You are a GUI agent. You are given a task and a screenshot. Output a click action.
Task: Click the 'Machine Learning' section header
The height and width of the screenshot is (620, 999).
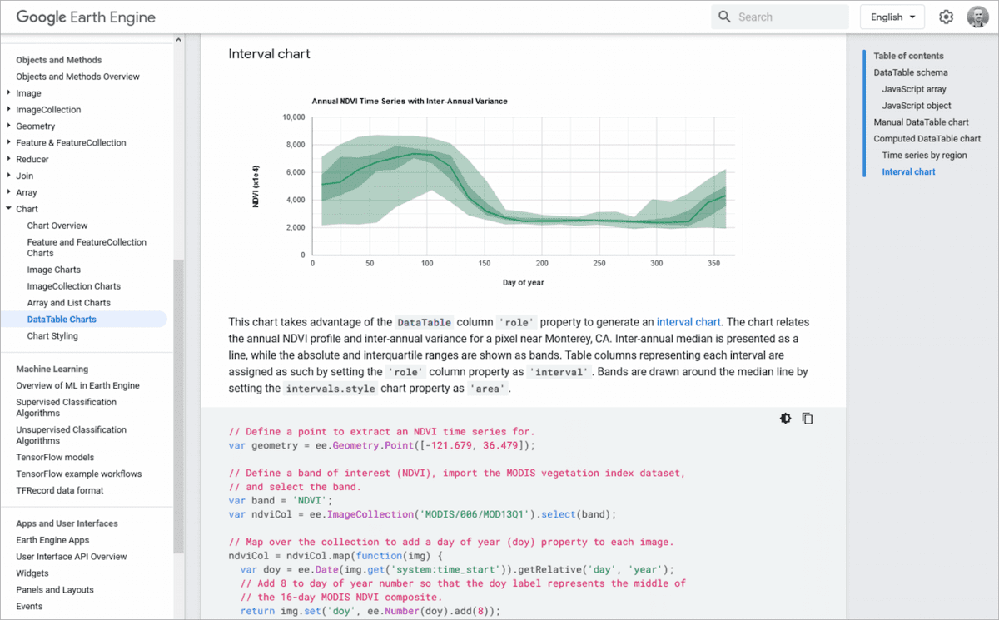point(52,369)
